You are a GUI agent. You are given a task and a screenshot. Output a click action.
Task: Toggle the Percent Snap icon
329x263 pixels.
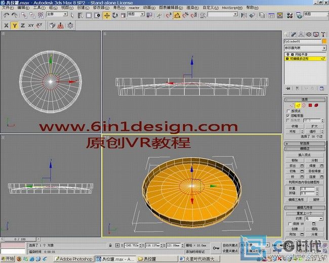(185, 15)
